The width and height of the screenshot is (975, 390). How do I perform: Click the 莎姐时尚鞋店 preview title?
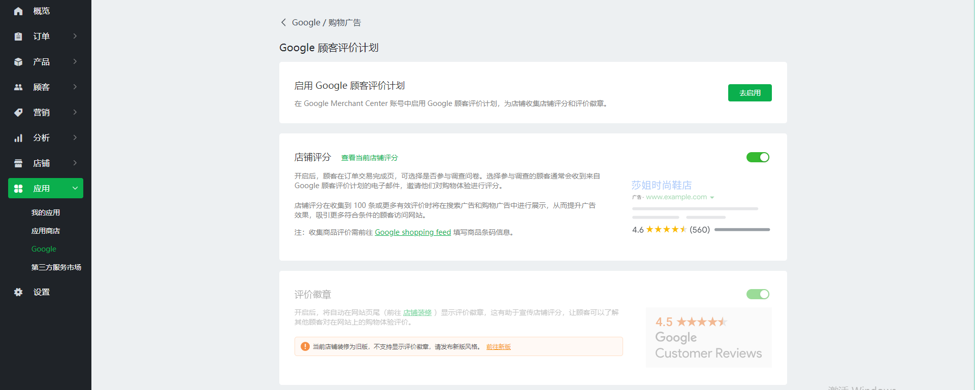[661, 185]
